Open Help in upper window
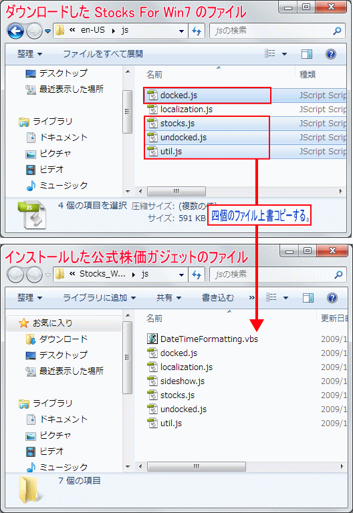This screenshot has width=353, height=513. 331,54
